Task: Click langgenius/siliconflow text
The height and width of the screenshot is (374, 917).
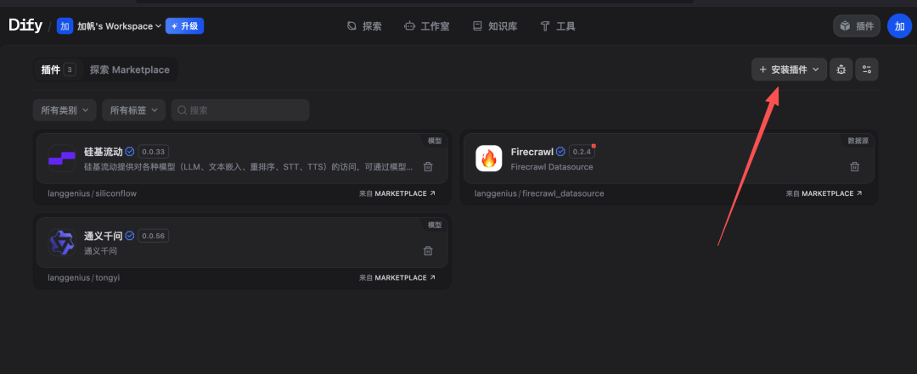Action: tap(93, 193)
